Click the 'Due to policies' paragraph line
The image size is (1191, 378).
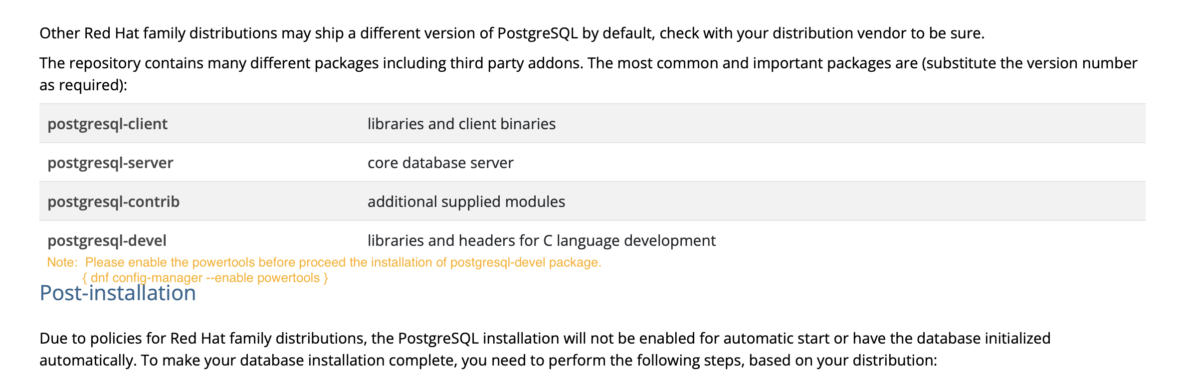point(545,338)
